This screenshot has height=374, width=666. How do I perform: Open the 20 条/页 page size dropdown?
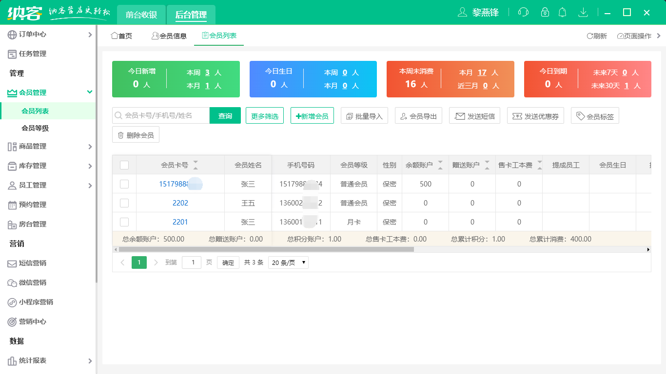[x=289, y=262]
